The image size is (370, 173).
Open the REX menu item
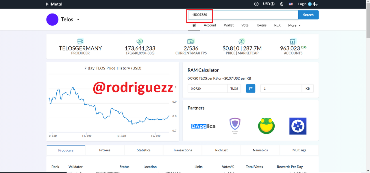point(277,25)
